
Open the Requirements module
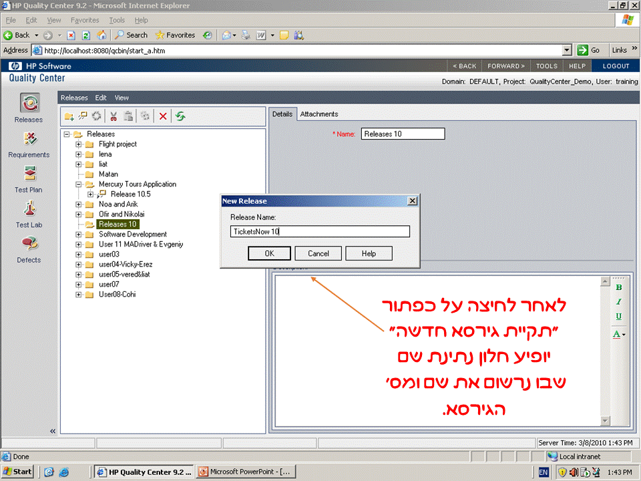pos(29,144)
